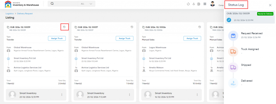The width and height of the screenshot is (276, 104).
Task: Open status log history for OUB/2024/02/00037
Action: tap(132, 27)
